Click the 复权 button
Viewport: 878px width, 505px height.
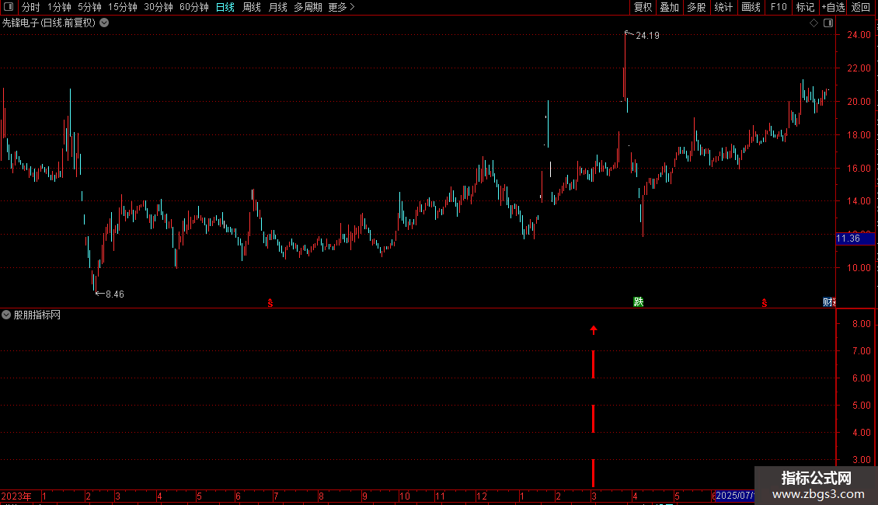(643, 7)
